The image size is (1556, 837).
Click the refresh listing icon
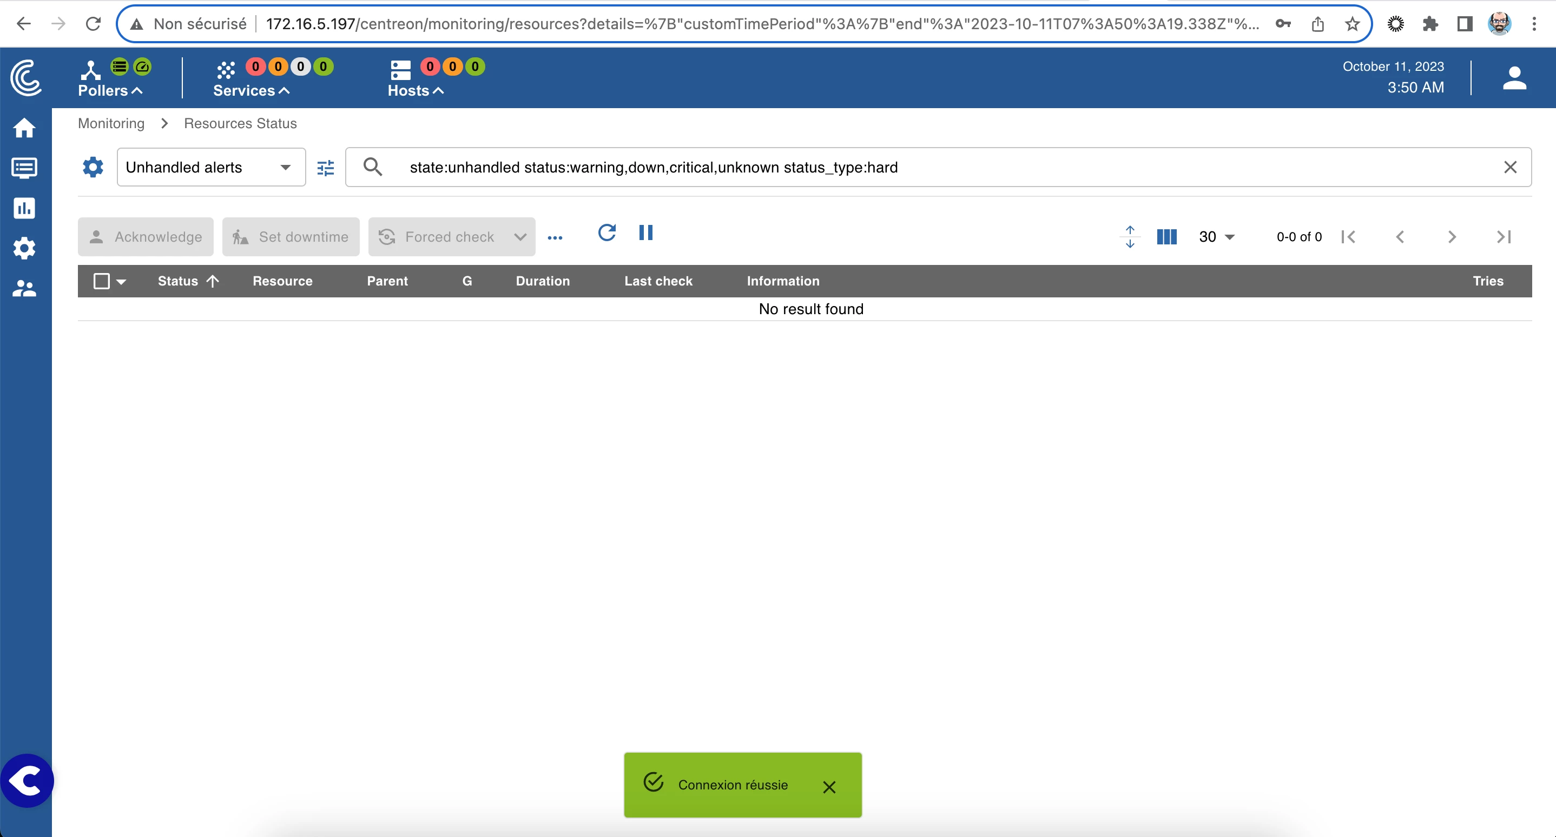606,233
